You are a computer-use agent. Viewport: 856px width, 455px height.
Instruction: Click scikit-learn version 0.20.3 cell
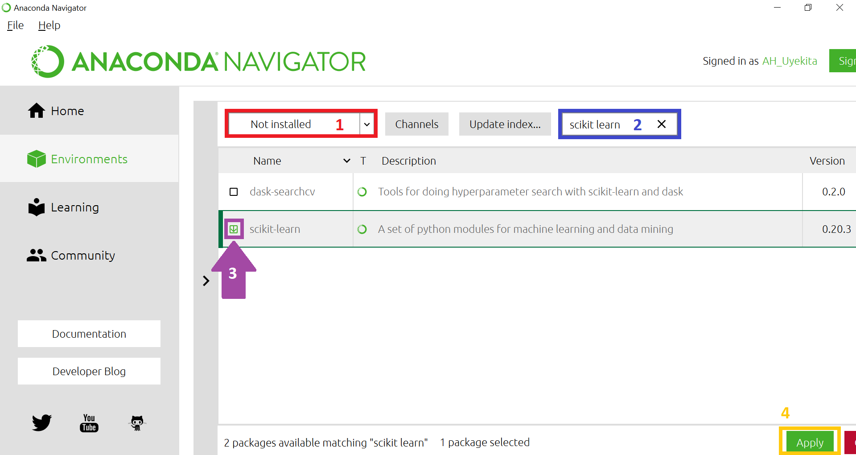point(836,229)
